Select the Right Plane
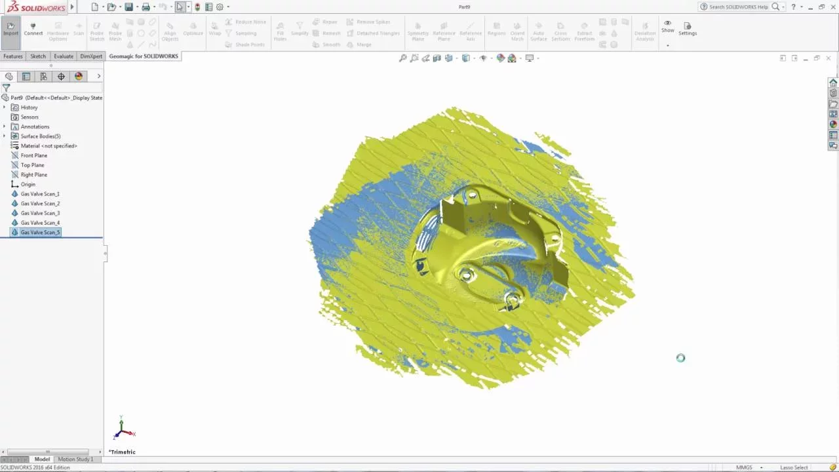The height and width of the screenshot is (472, 839). click(29, 174)
